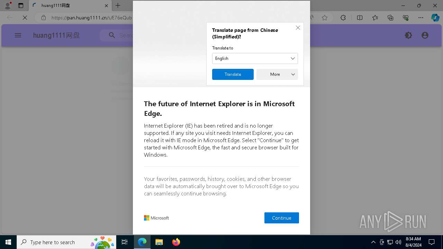Viewport: 443px width, 249px height.
Task: Close the huang1111网盘 tab
Action: click(x=106, y=6)
